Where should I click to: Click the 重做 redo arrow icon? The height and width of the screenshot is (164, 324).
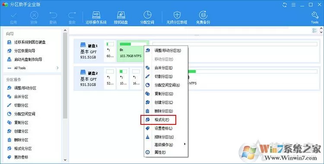[72, 15]
